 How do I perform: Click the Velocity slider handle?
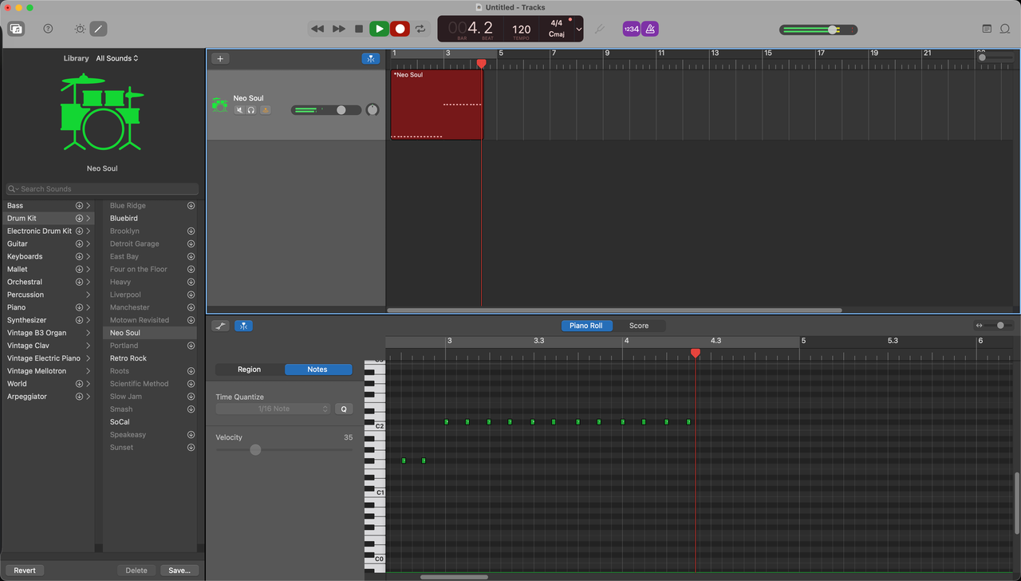[x=255, y=450]
